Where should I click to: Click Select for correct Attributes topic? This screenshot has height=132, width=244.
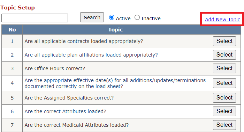(x=224, y=111)
